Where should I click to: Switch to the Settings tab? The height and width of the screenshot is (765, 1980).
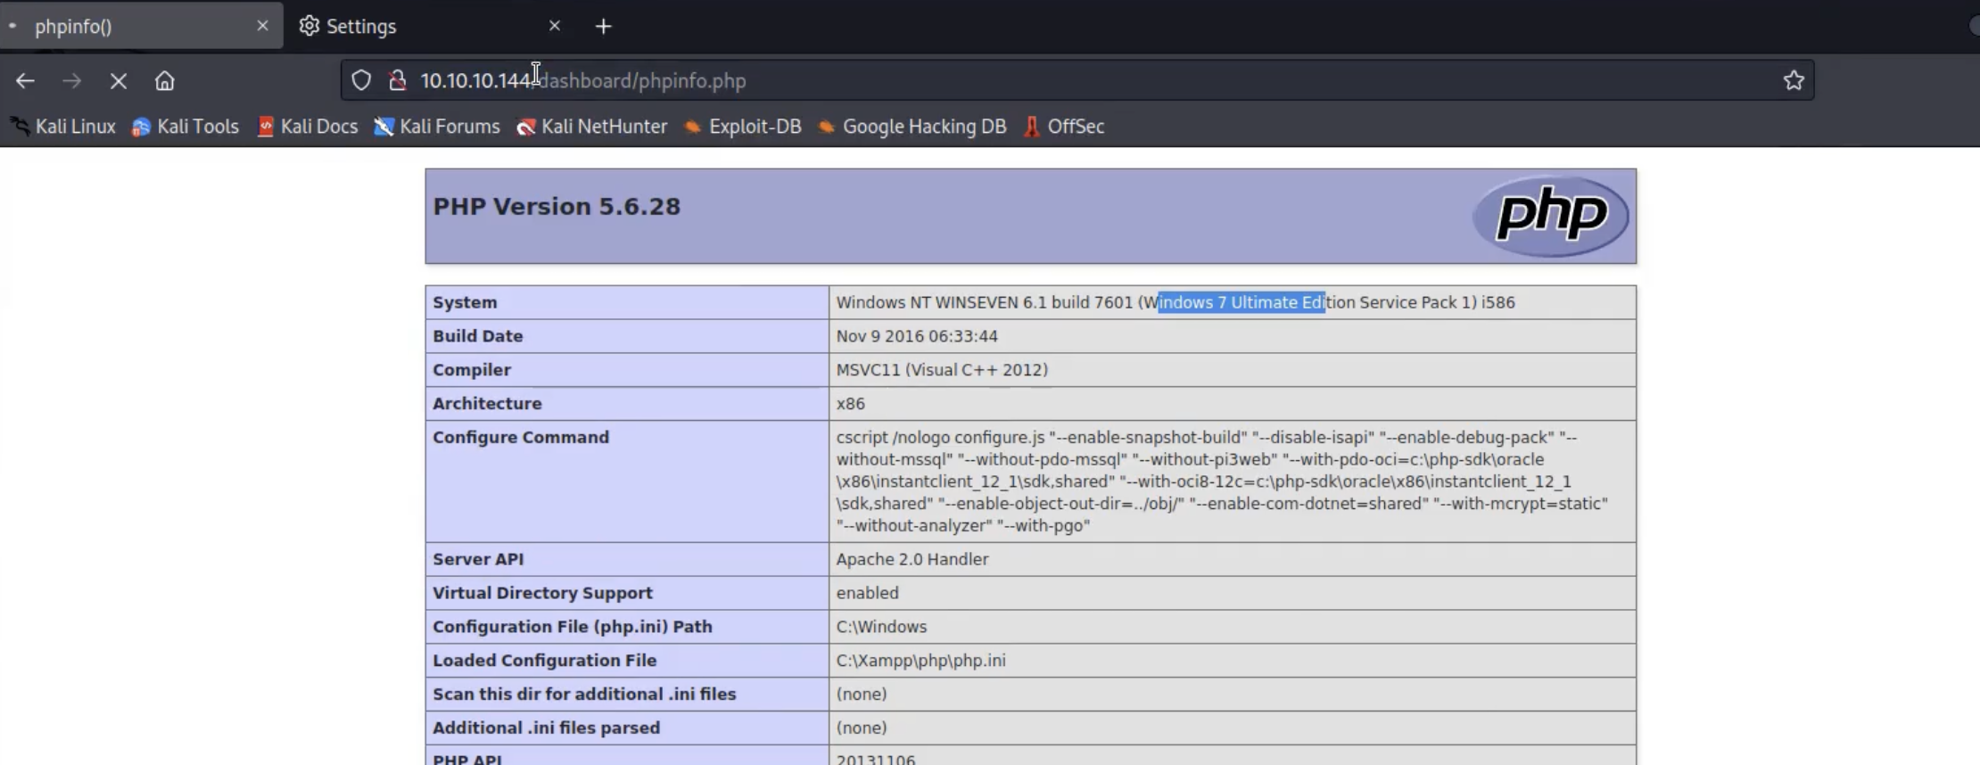428,26
